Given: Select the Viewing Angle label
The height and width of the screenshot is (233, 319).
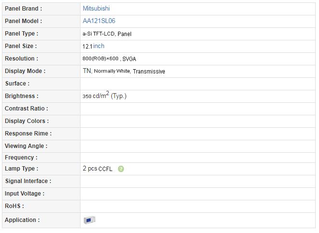Looking at the screenshot, I should pos(26,146).
